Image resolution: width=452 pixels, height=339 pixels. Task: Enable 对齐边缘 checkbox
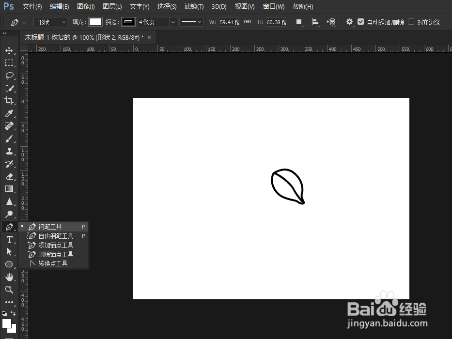click(411, 22)
